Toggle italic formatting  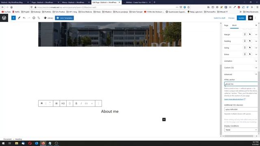[x=81, y=103]
